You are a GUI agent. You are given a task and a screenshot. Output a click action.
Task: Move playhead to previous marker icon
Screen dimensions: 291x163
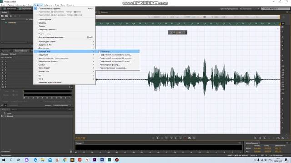click(x=167, y=138)
